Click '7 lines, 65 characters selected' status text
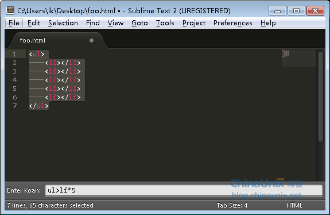This screenshot has width=330, height=215. pos(50,205)
